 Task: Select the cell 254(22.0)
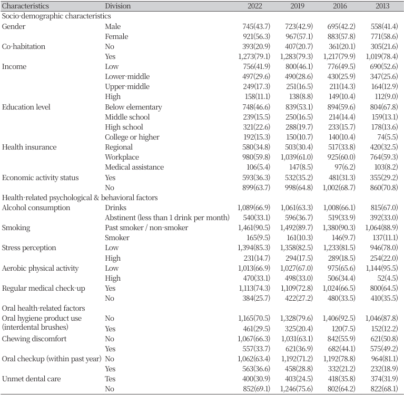(384, 258)
